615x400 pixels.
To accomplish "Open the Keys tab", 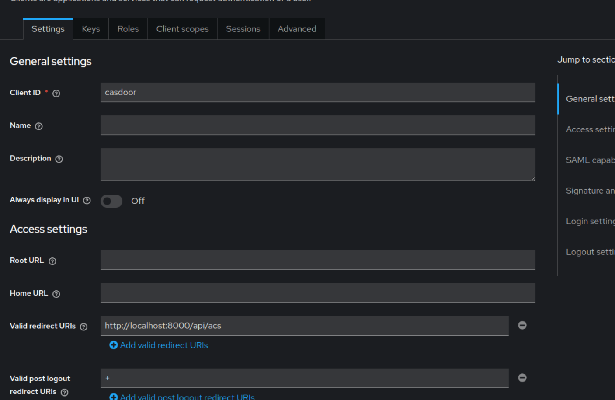I will (91, 29).
